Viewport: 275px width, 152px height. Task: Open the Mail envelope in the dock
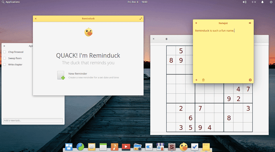click(92, 147)
